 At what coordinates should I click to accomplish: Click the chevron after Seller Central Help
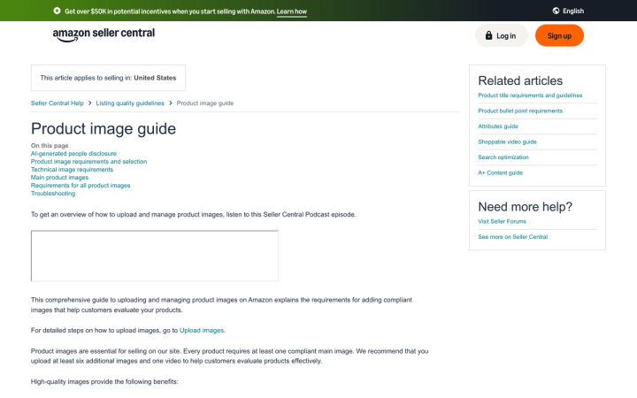point(89,103)
